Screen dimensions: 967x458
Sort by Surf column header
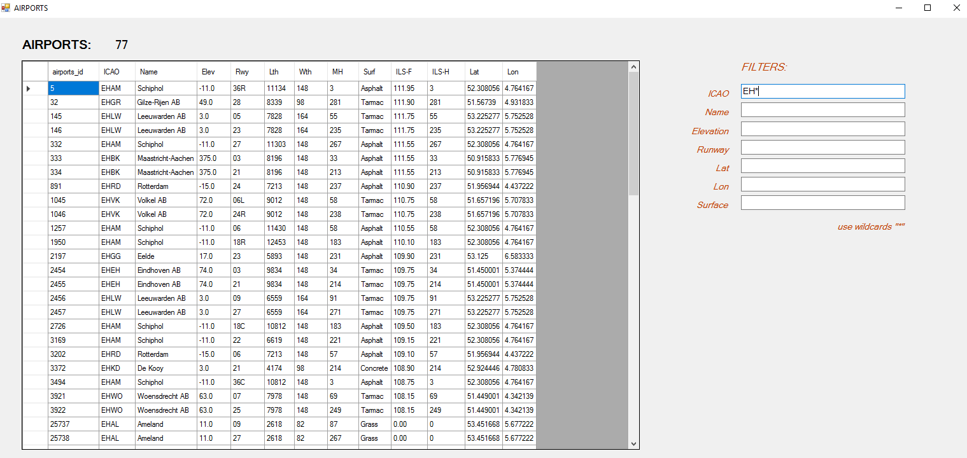[375, 71]
